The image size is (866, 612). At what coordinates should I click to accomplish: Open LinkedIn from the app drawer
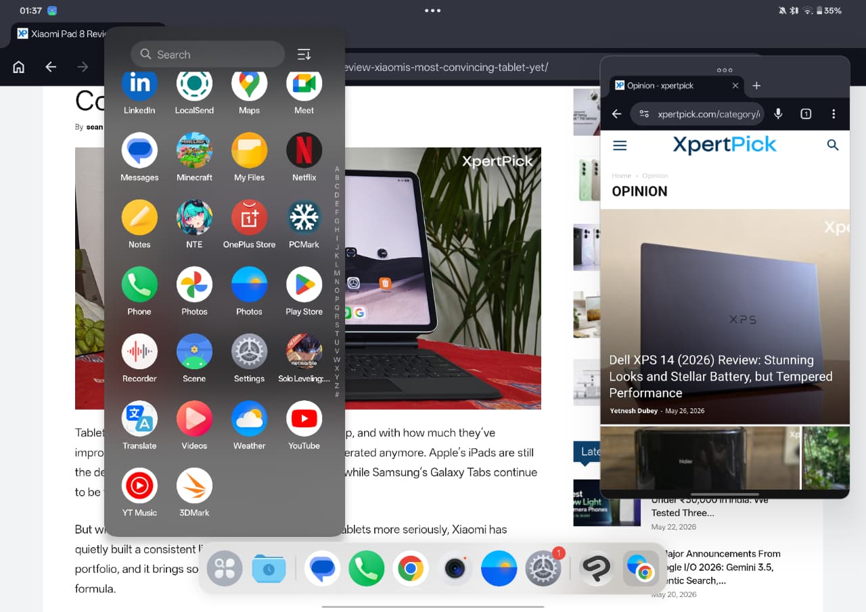(139, 84)
